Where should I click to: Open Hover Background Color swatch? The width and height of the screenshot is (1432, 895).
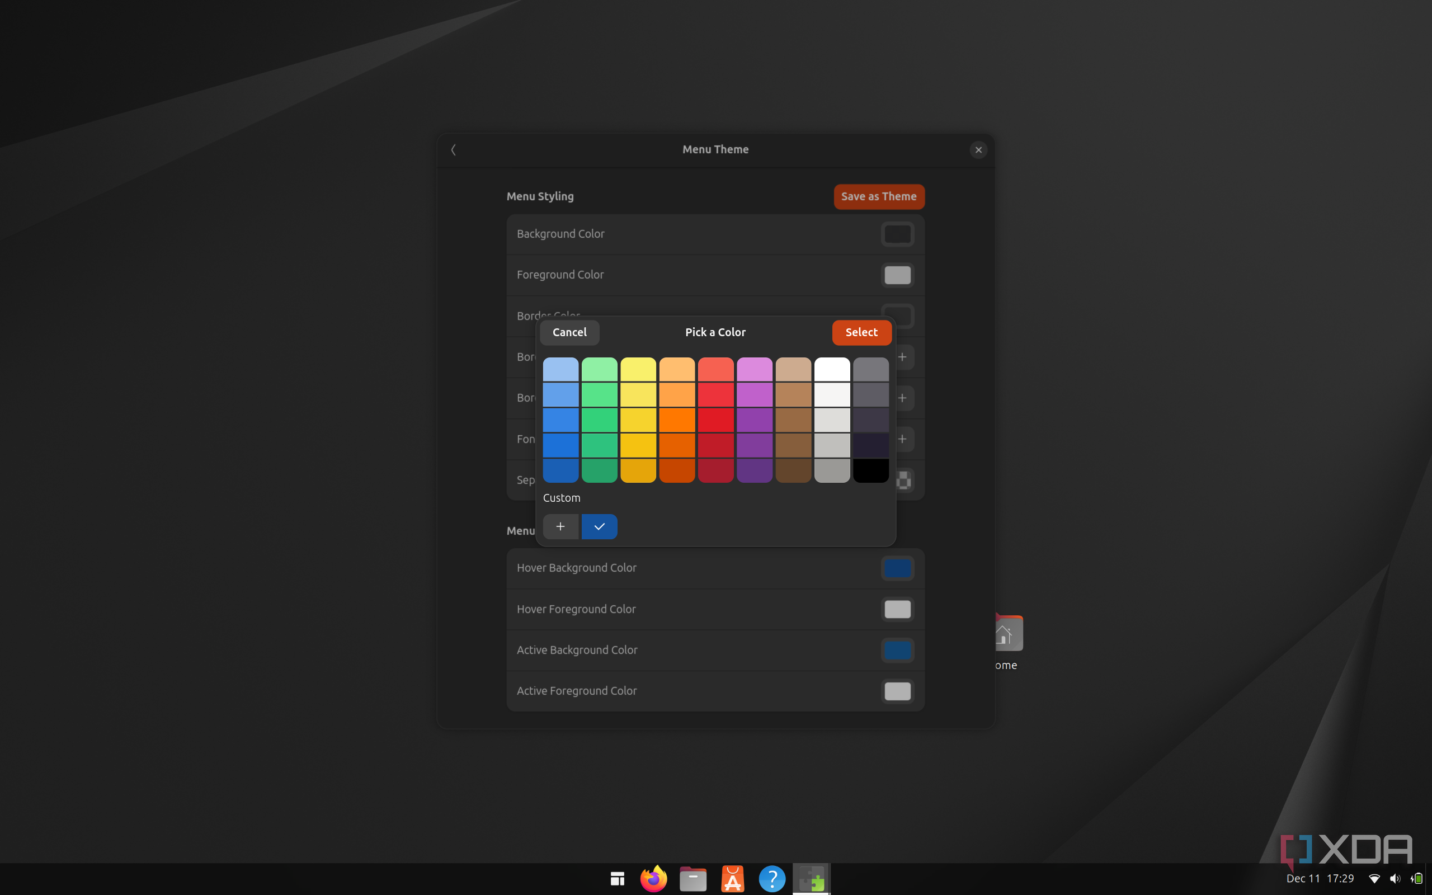(897, 568)
